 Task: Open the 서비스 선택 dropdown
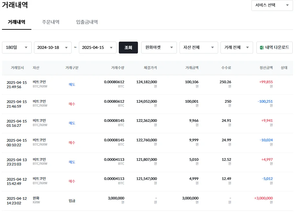pyautogui.click(x=272, y=5)
